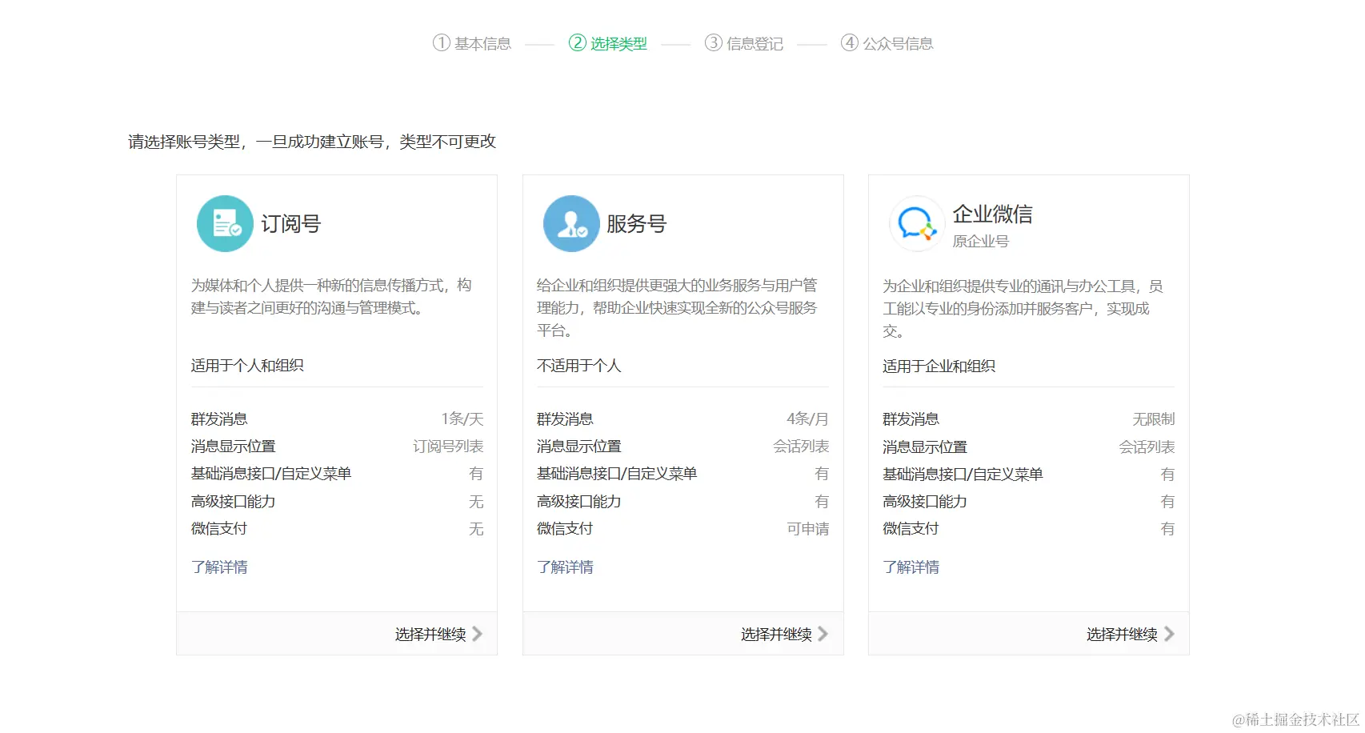Viewport: 1365px width, 733px height.
Task: Click the 适用于企业和组织 text
Action: (939, 366)
